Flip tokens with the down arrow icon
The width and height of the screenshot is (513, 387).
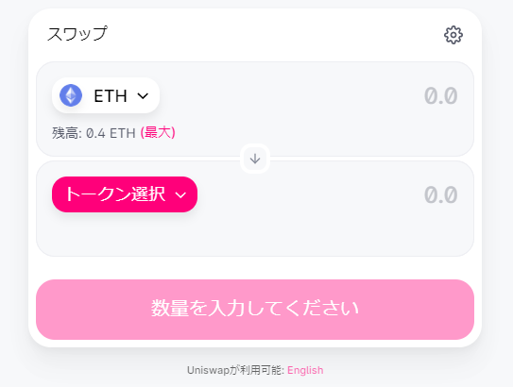pyautogui.click(x=255, y=159)
